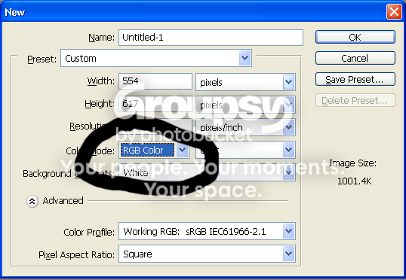The image size is (406, 280).
Task: Click the Resolution input field
Action: click(x=155, y=126)
